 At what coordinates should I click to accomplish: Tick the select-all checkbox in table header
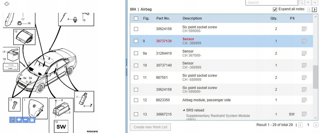pyautogui.click(x=136, y=18)
